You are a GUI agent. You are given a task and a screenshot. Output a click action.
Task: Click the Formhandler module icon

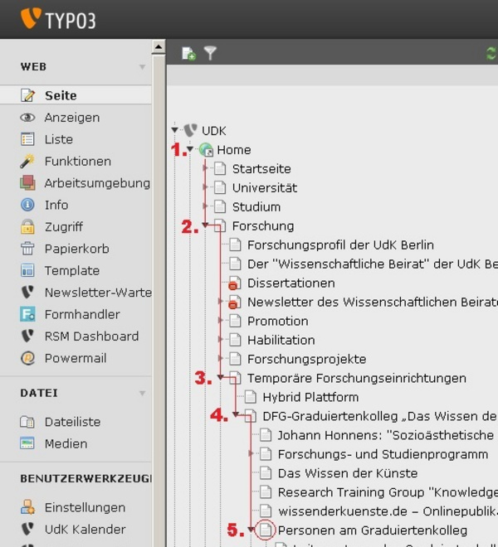click(27, 314)
